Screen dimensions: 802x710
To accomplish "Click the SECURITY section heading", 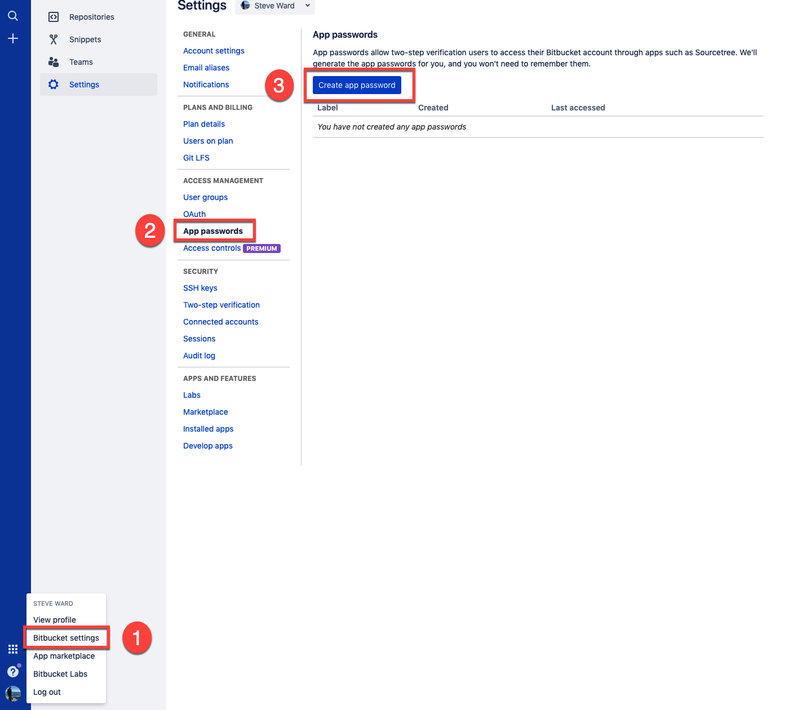I will pyautogui.click(x=201, y=272).
